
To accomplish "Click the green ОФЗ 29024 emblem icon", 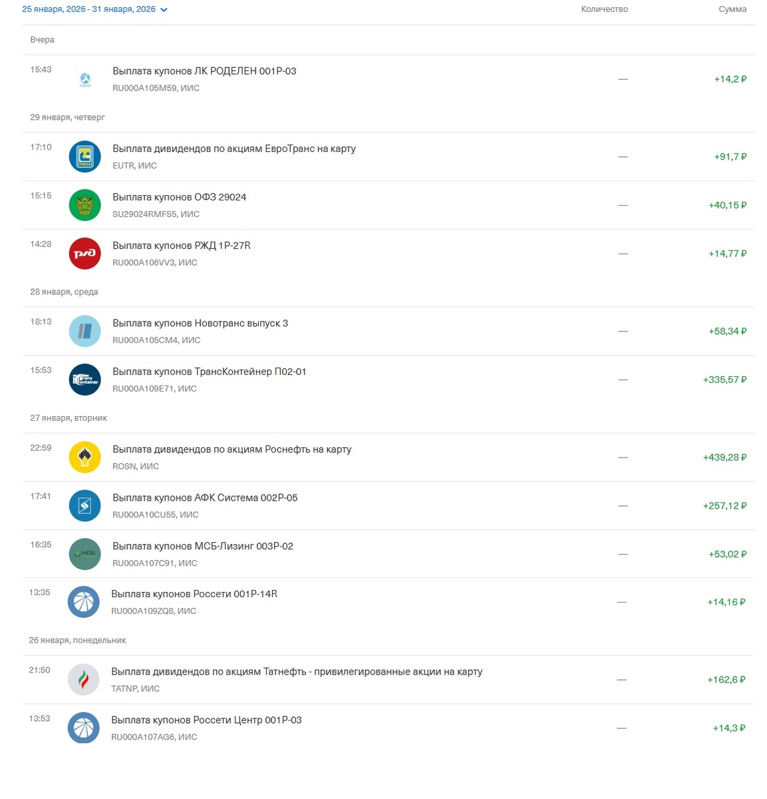I will point(85,205).
